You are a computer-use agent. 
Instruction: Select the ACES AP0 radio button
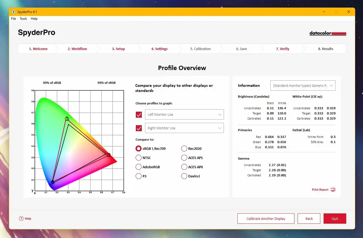coord(184,167)
